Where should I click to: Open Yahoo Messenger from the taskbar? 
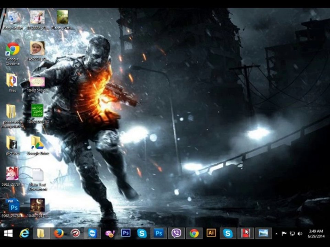coord(110,234)
